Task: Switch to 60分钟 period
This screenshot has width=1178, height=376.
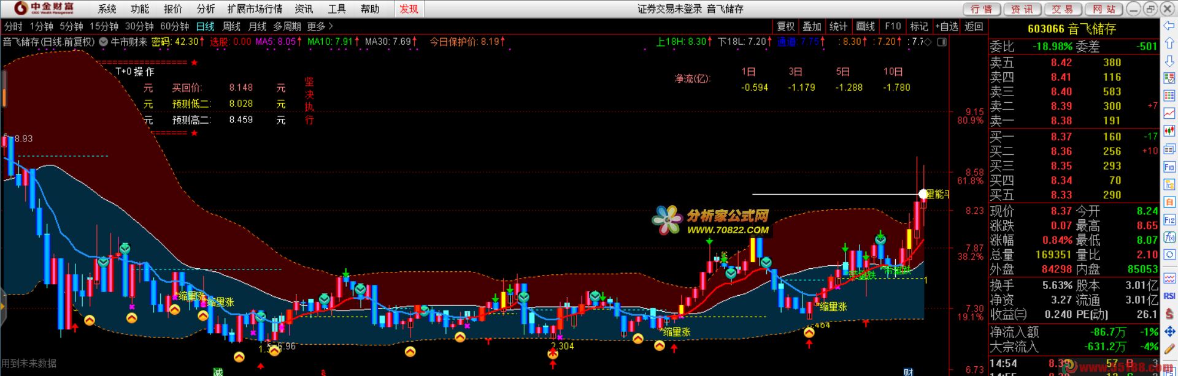Action: tap(174, 26)
